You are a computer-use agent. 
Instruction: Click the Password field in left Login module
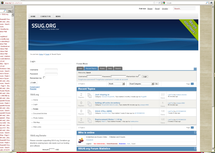51,74
